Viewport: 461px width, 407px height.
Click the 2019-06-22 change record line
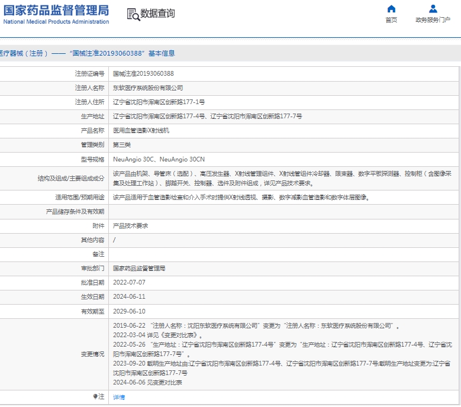click(256, 325)
